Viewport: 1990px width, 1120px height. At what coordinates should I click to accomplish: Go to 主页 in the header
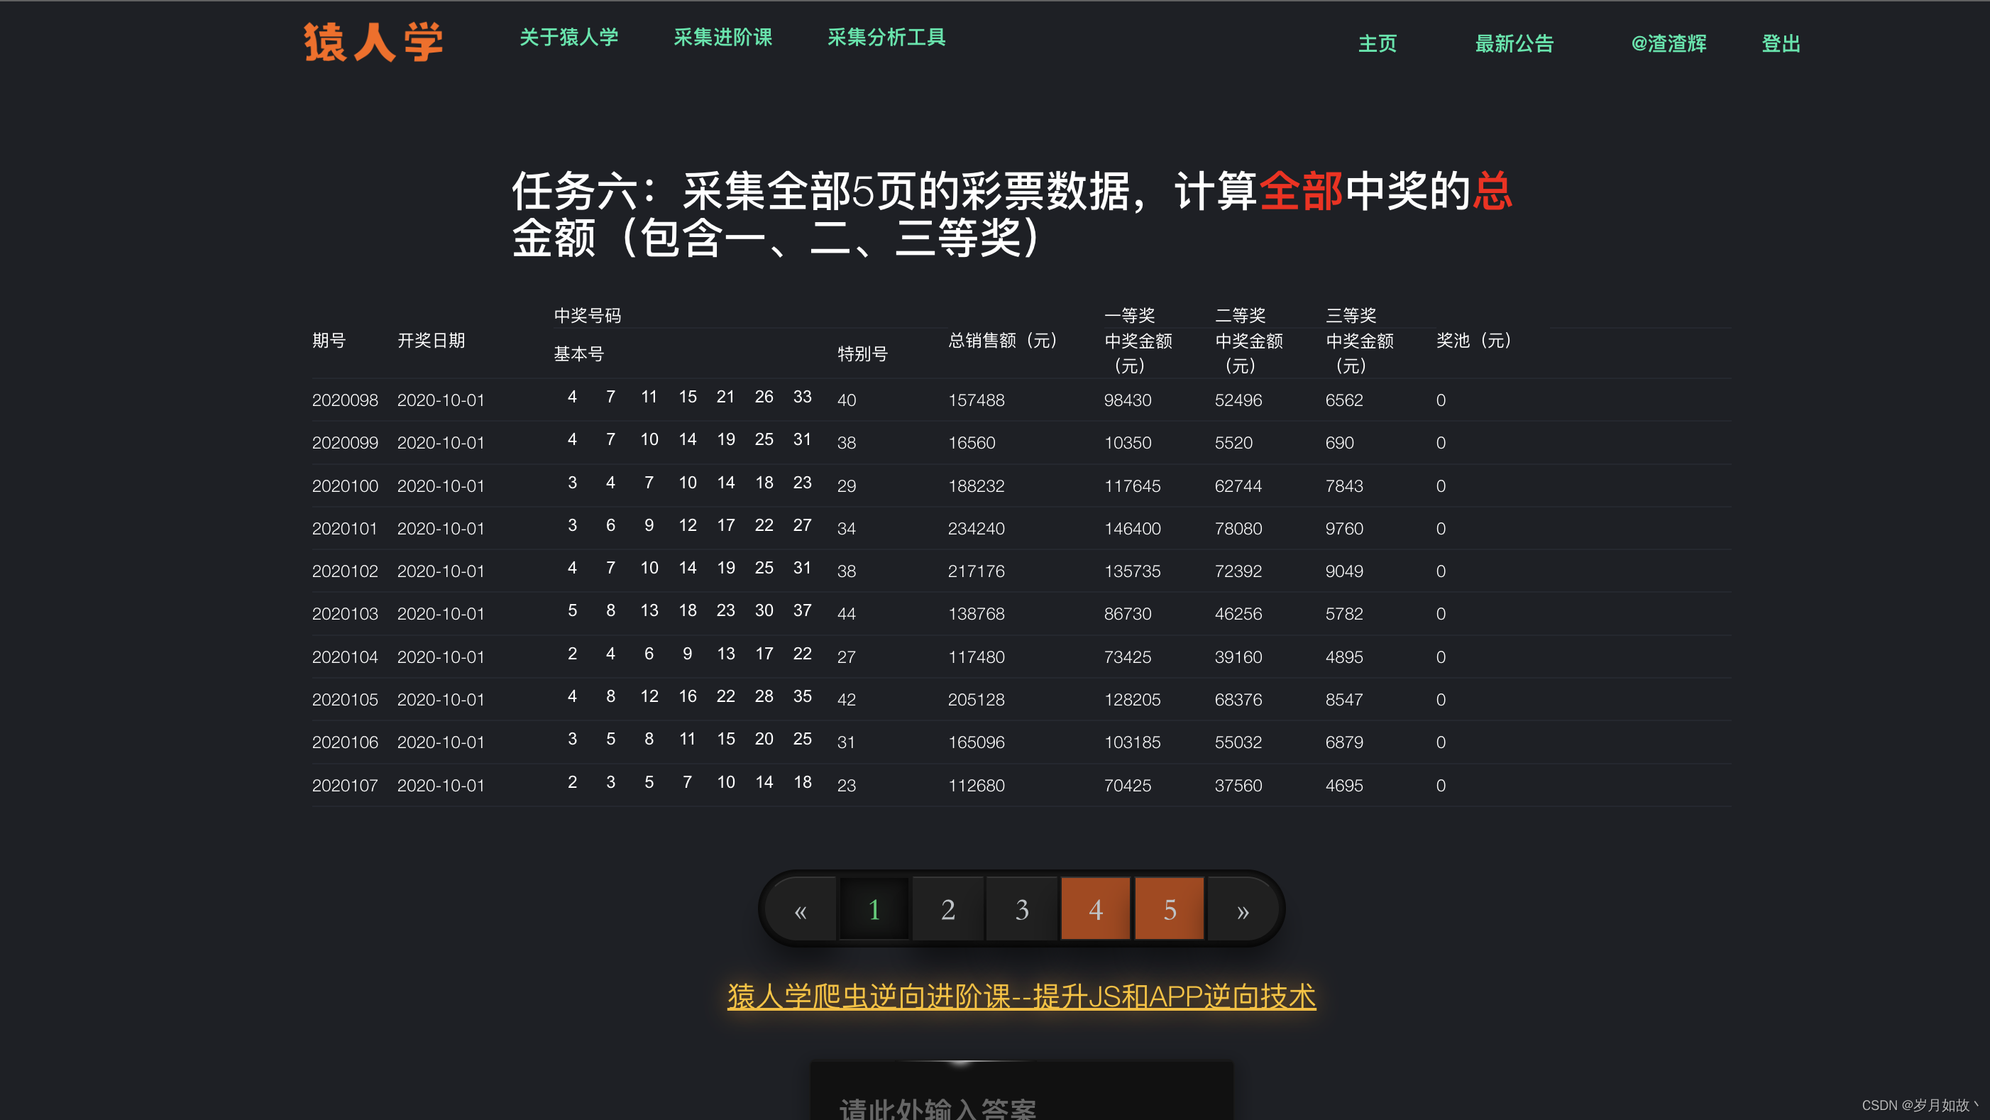tap(1377, 43)
